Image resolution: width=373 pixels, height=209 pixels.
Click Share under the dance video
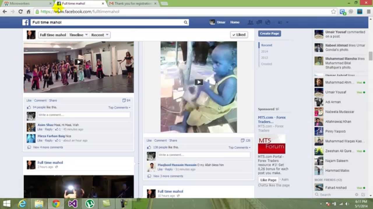pos(53,100)
